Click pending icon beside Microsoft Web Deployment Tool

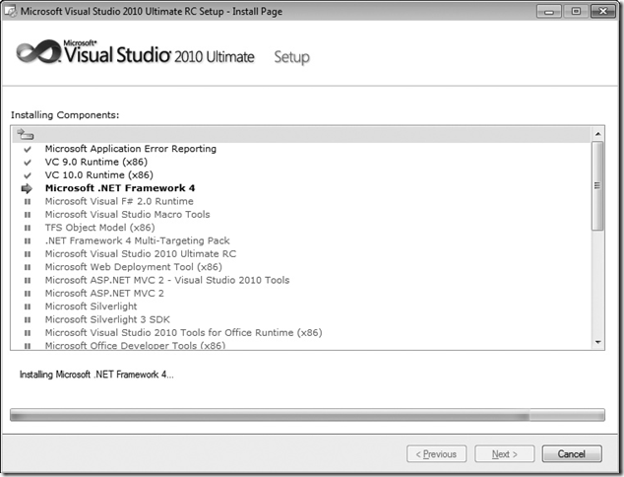pos(28,267)
